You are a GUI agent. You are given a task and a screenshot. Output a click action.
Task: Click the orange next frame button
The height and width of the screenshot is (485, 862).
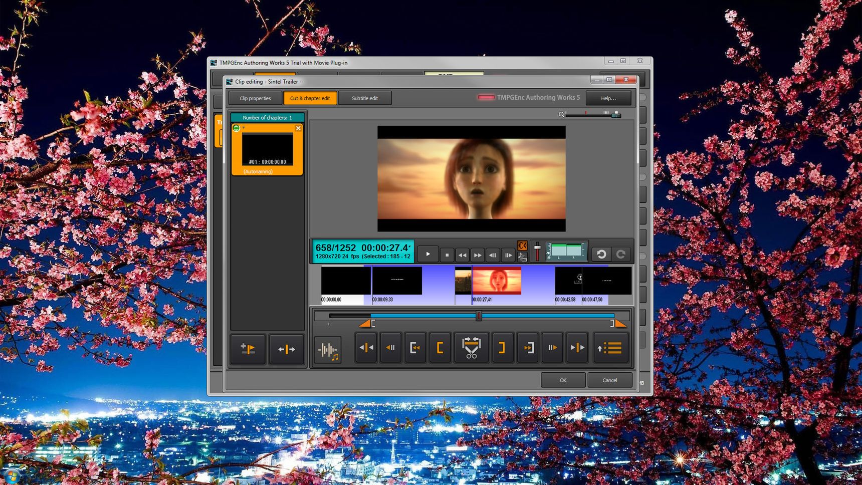coord(552,347)
